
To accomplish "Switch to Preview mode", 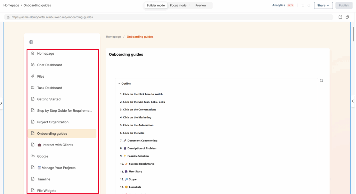I will point(201,6).
